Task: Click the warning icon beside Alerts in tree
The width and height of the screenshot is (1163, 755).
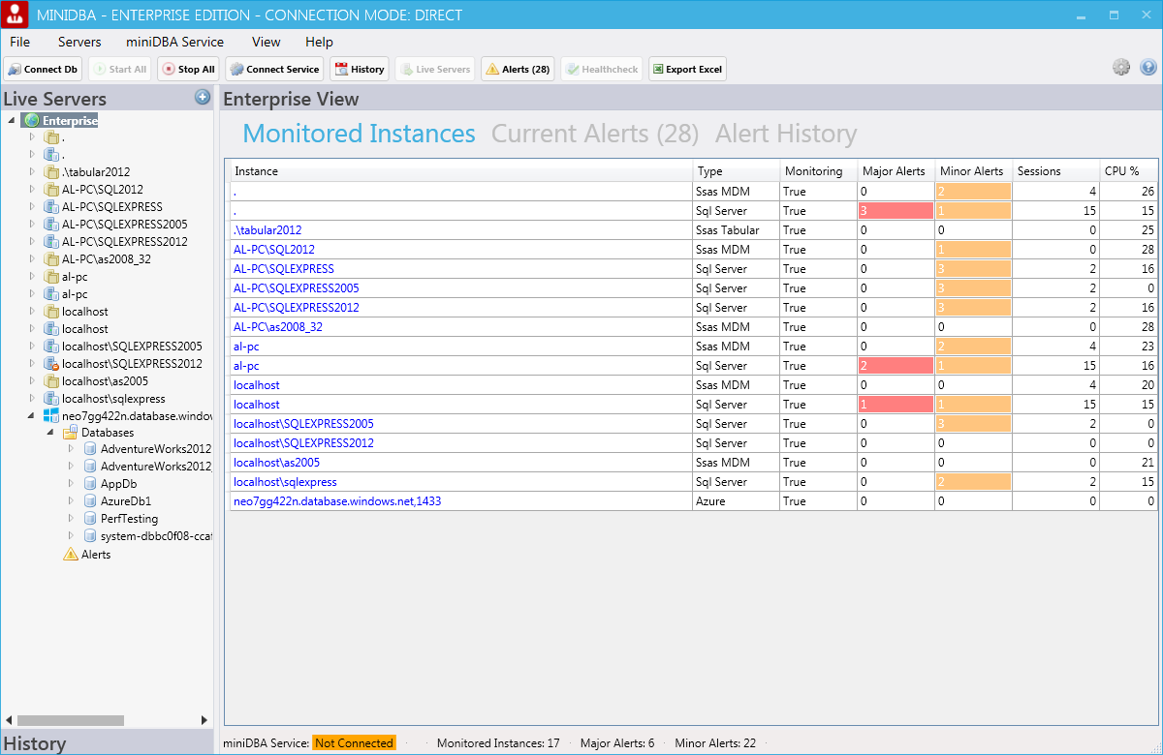Action: [x=70, y=555]
